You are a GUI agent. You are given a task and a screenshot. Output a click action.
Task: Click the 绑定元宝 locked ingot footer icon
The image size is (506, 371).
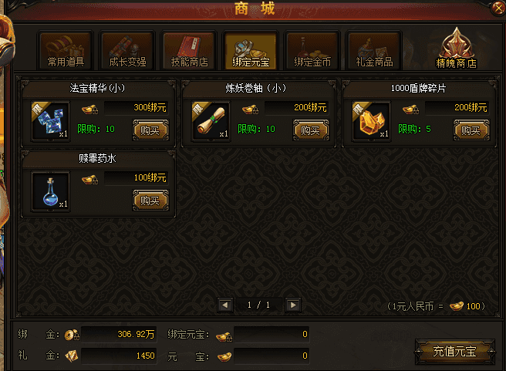(224, 336)
